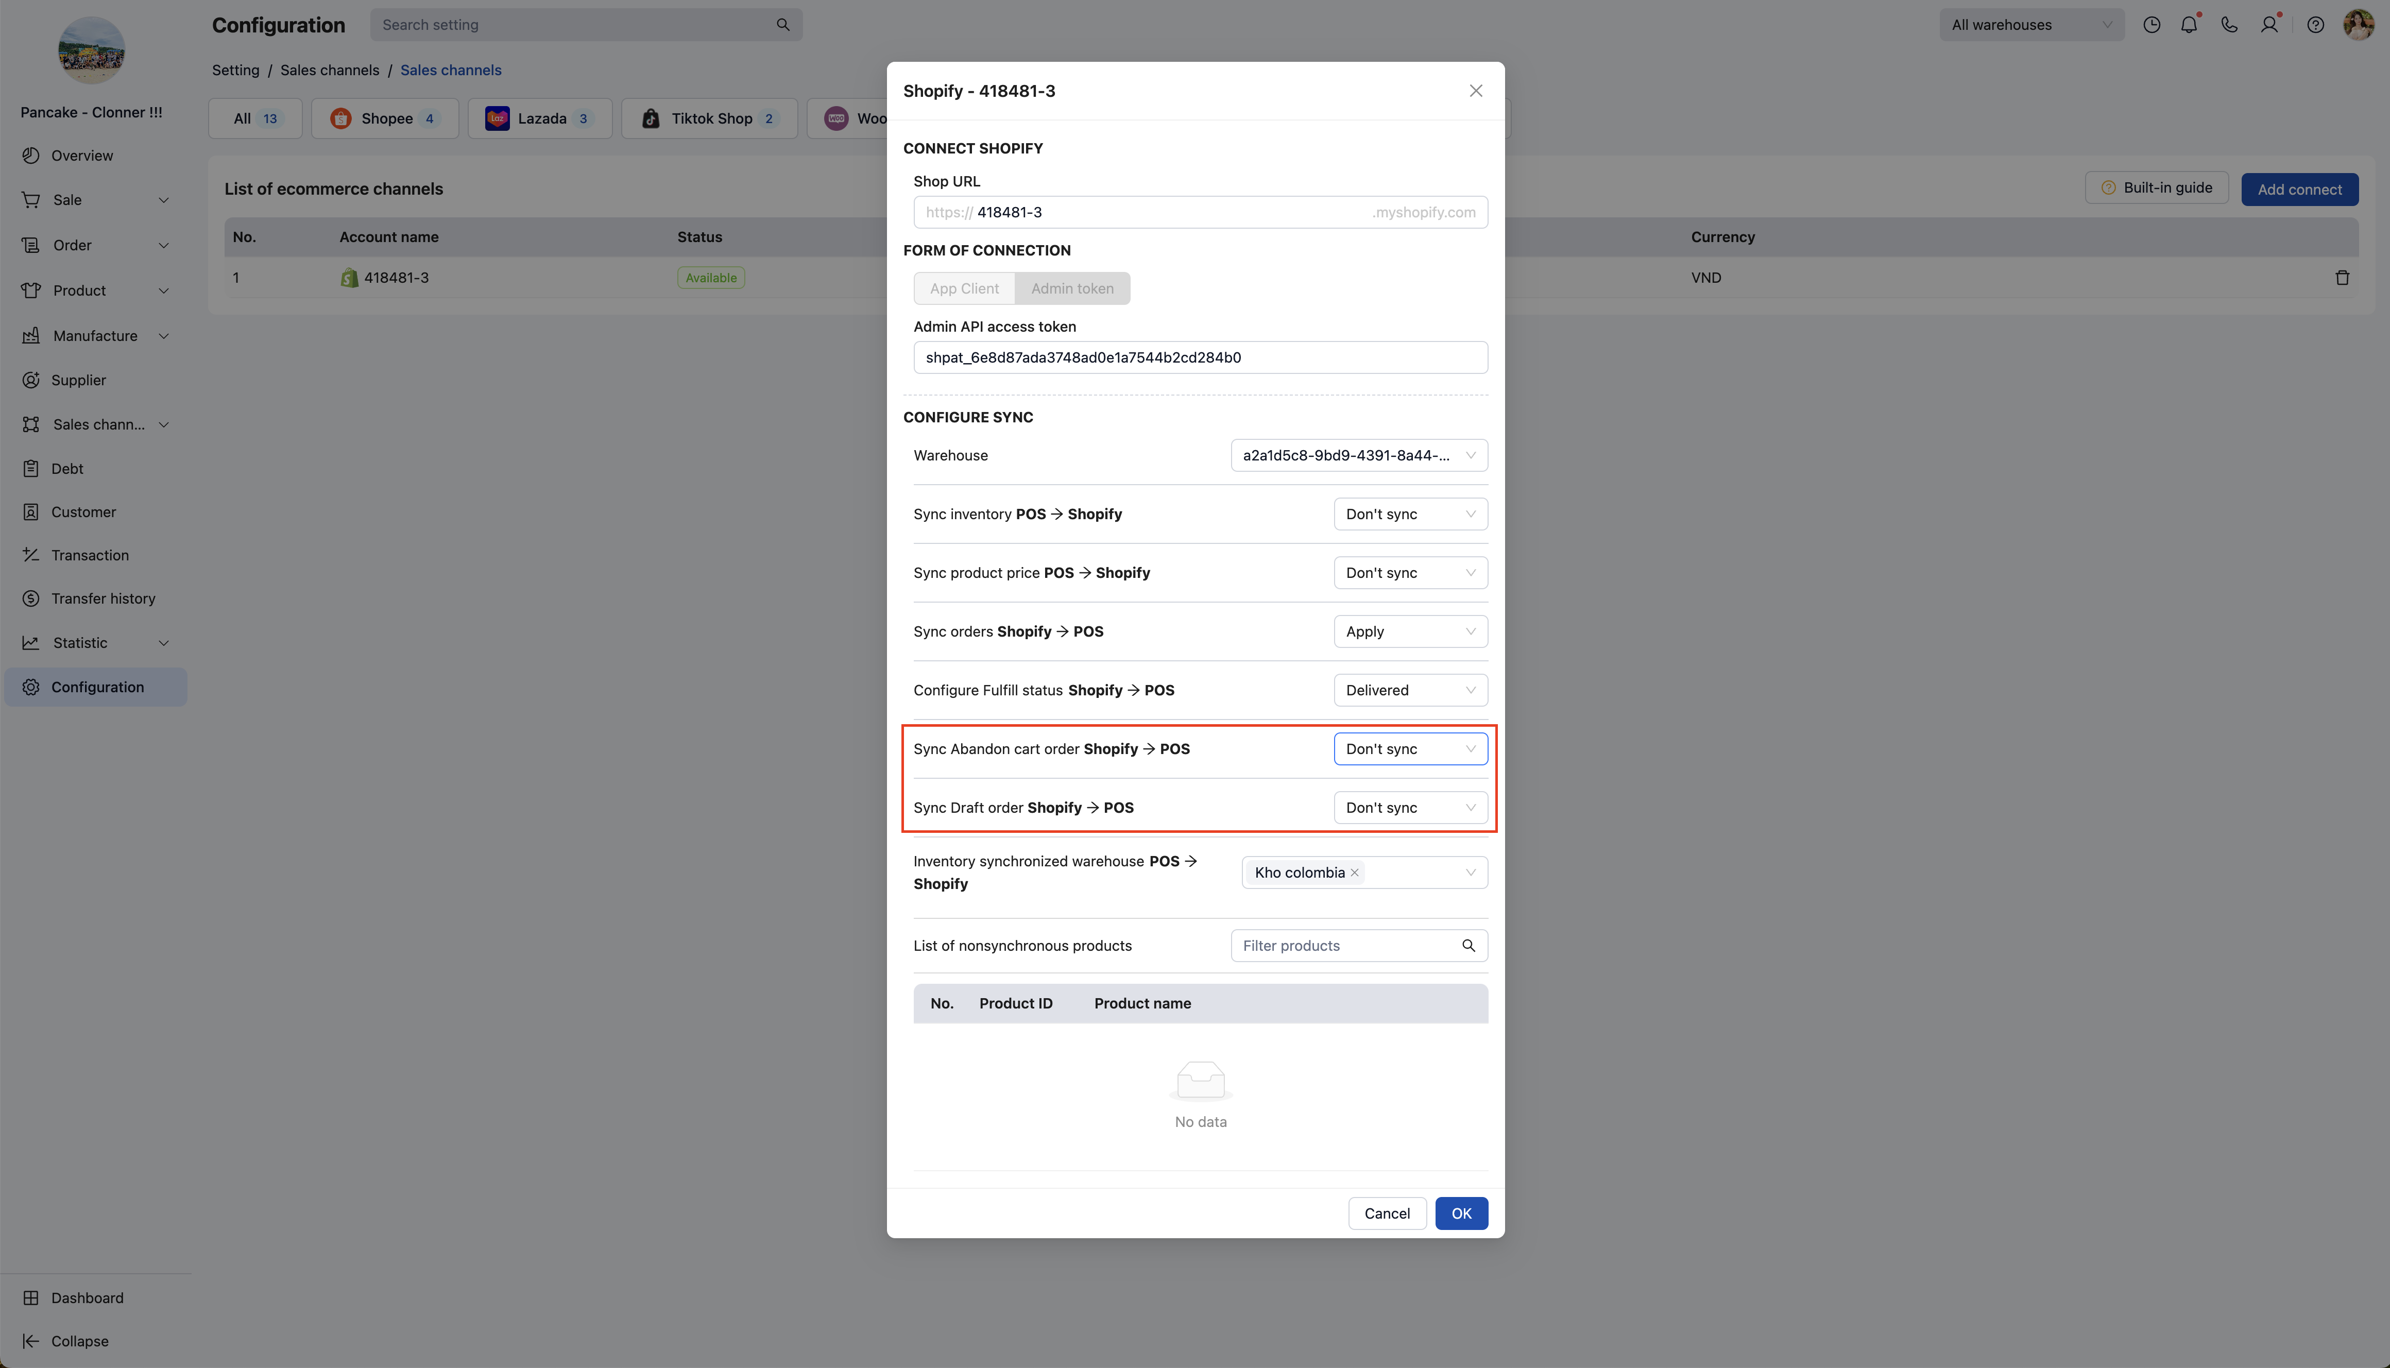Open the Built-in guide
This screenshot has width=2390, height=1368.
click(x=2157, y=188)
